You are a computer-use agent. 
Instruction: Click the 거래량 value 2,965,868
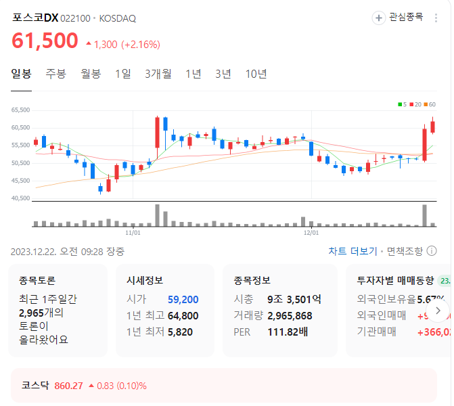(x=290, y=315)
